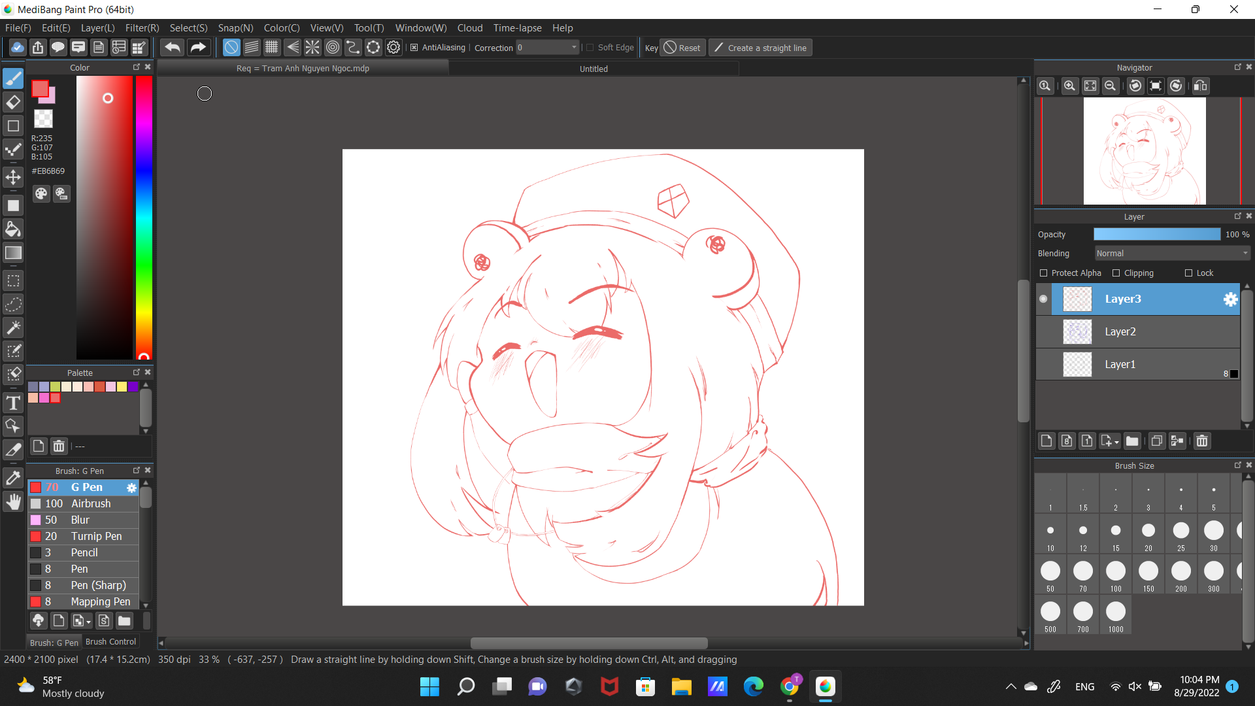Click the Undo arrow icon
This screenshot has width=1255, height=706.
coord(173,47)
